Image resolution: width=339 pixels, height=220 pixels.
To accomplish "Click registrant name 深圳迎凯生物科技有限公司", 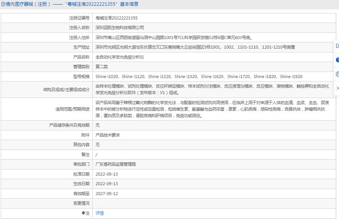I will click(120, 28).
